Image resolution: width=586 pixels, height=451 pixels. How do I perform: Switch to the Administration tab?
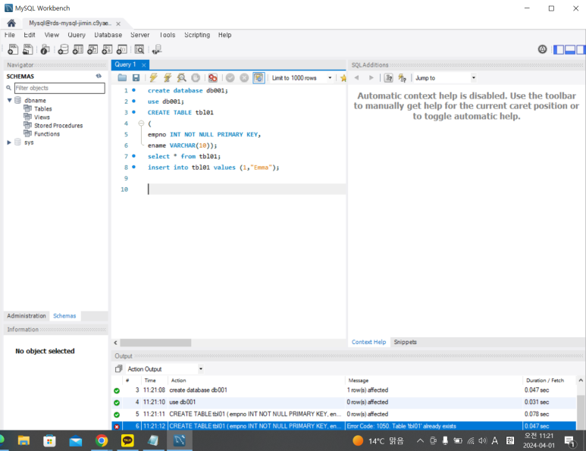click(27, 316)
